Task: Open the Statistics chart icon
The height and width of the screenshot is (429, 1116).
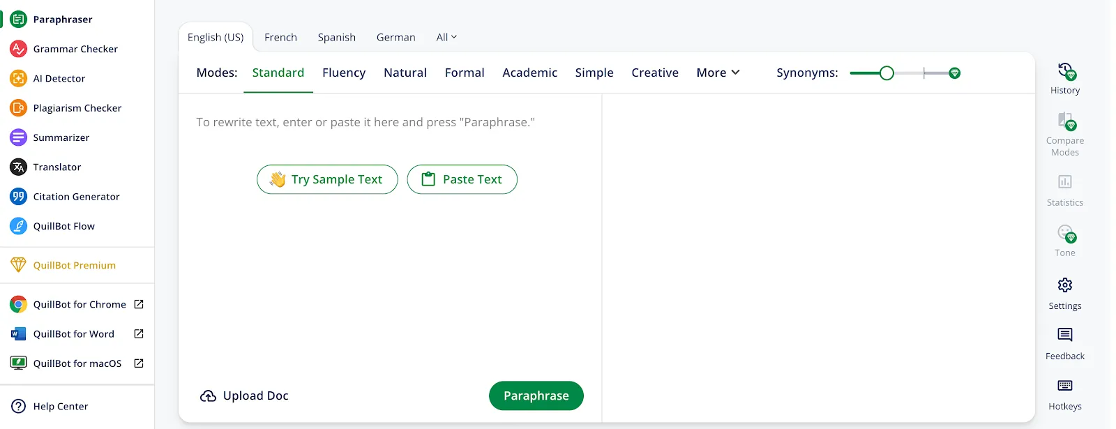Action: pos(1065,182)
